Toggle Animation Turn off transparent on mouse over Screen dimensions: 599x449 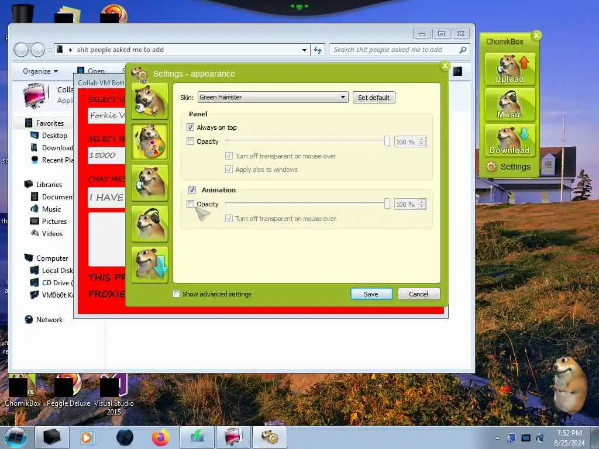click(x=229, y=219)
